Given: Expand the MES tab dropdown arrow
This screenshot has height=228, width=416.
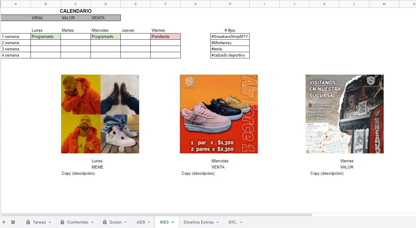Looking at the screenshot, I should click(x=173, y=222).
